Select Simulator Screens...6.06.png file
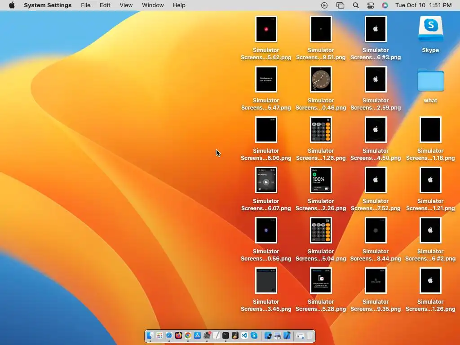This screenshot has height=345, width=460. click(266, 129)
